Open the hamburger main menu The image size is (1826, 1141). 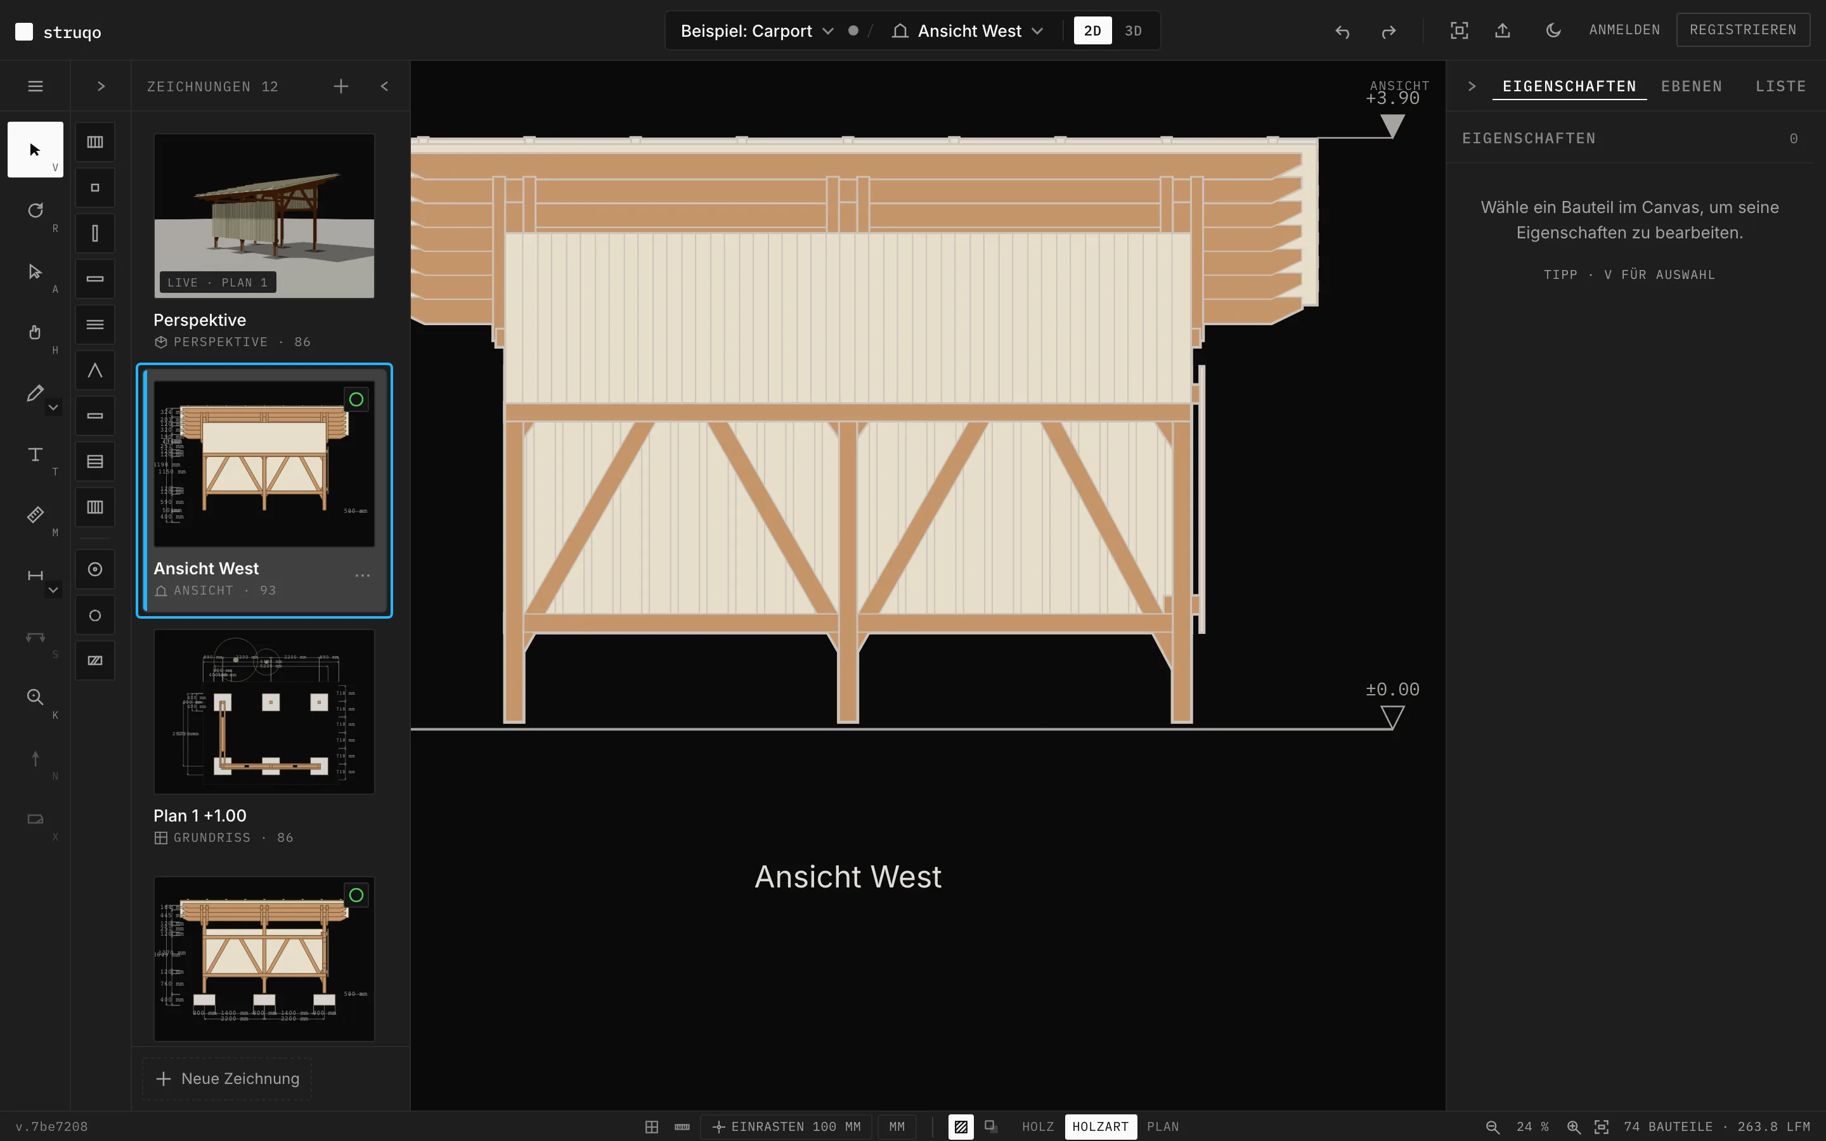tap(36, 86)
